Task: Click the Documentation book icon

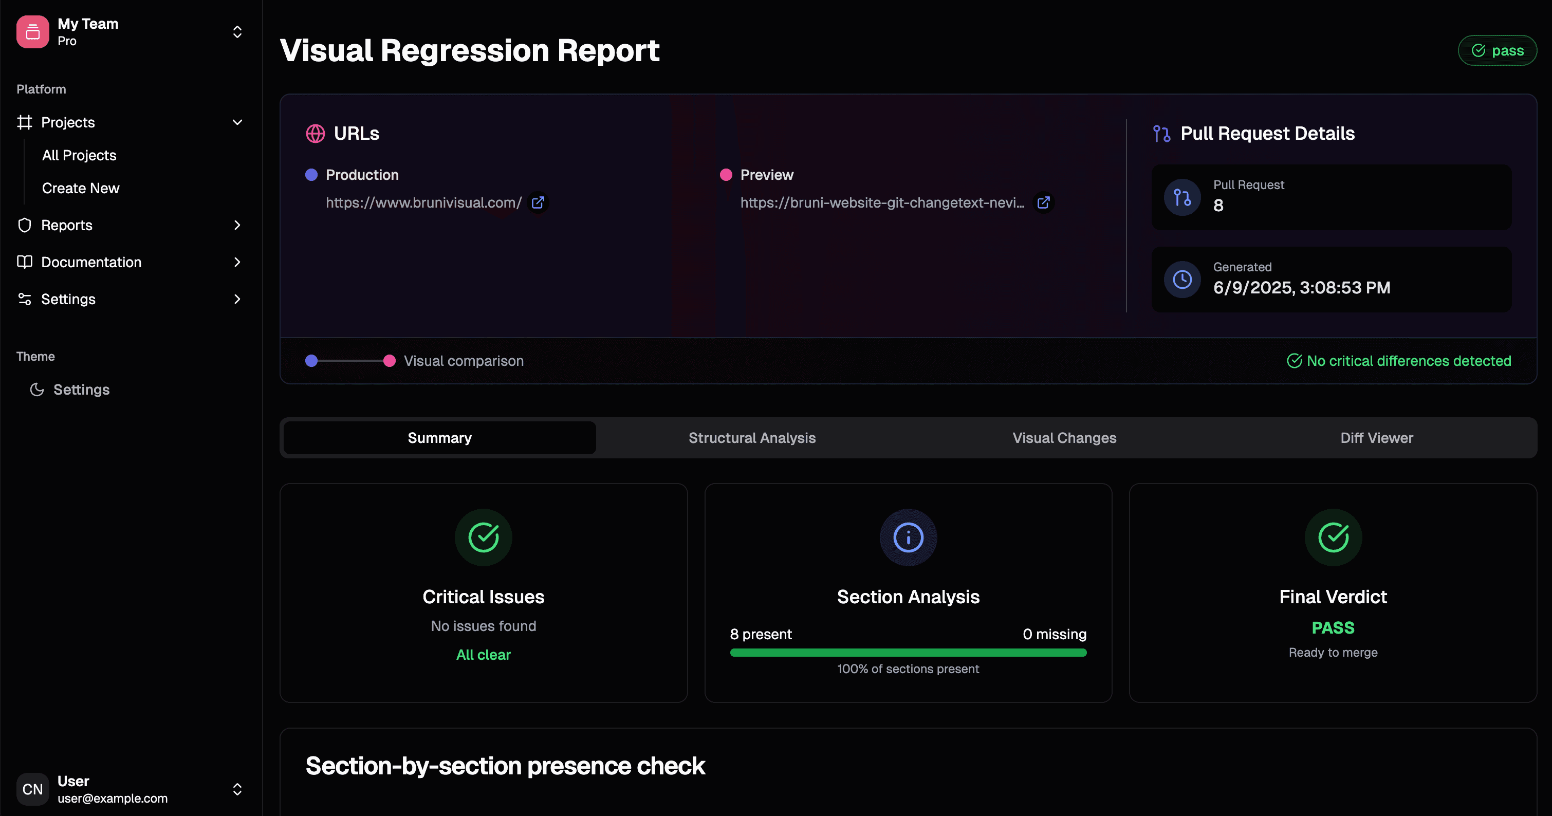Action: [x=25, y=262]
